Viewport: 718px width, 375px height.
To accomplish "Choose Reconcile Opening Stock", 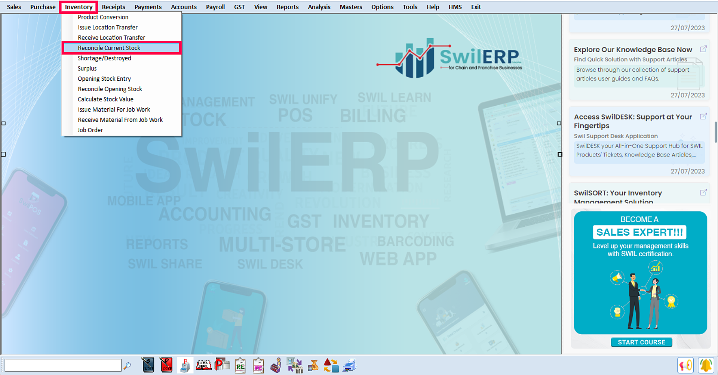I will pos(122,89).
